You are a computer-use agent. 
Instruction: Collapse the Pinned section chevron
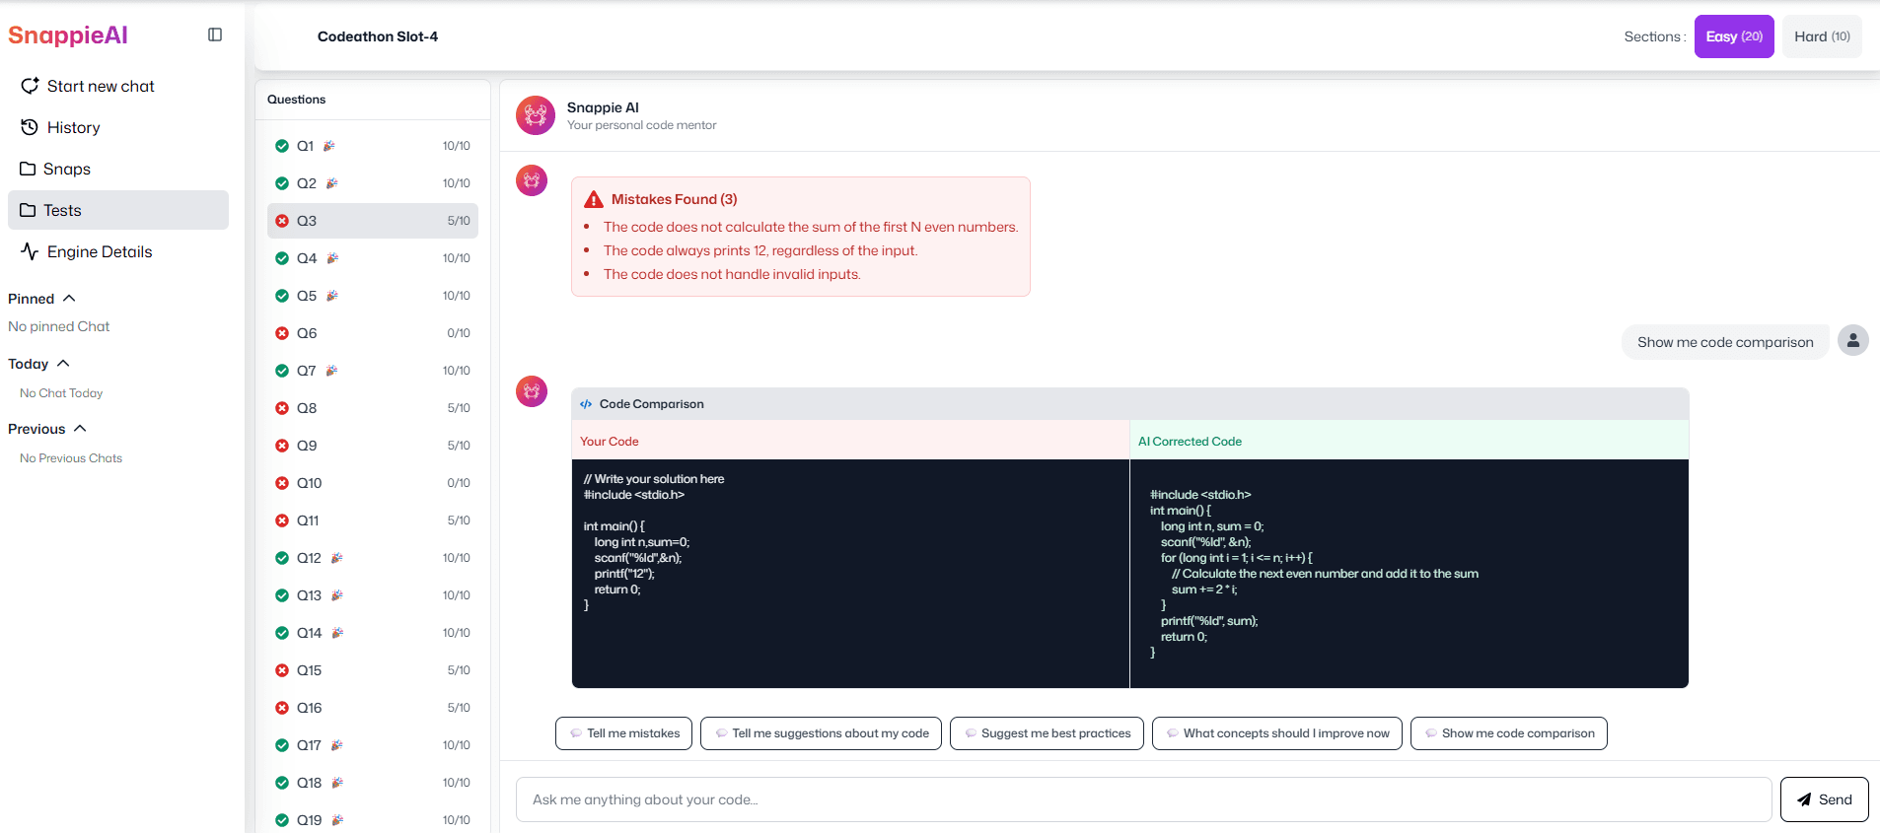point(69,298)
